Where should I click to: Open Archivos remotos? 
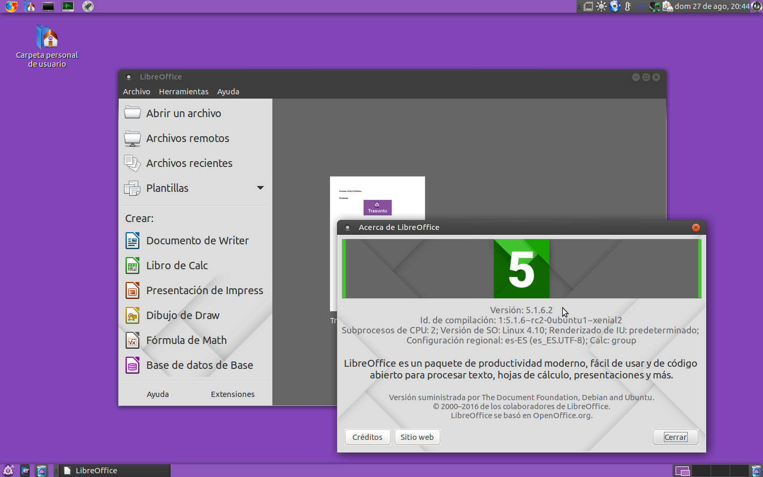pyautogui.click(x=188, y=138)
